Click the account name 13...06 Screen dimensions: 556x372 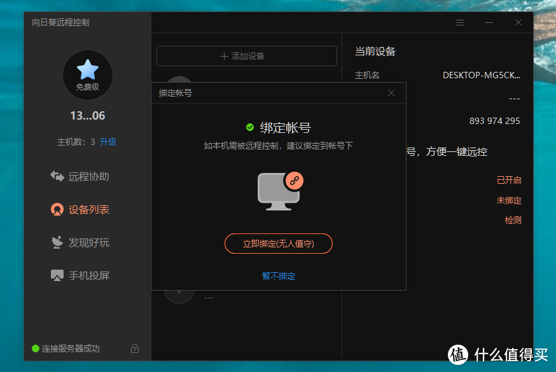point(88,116)
